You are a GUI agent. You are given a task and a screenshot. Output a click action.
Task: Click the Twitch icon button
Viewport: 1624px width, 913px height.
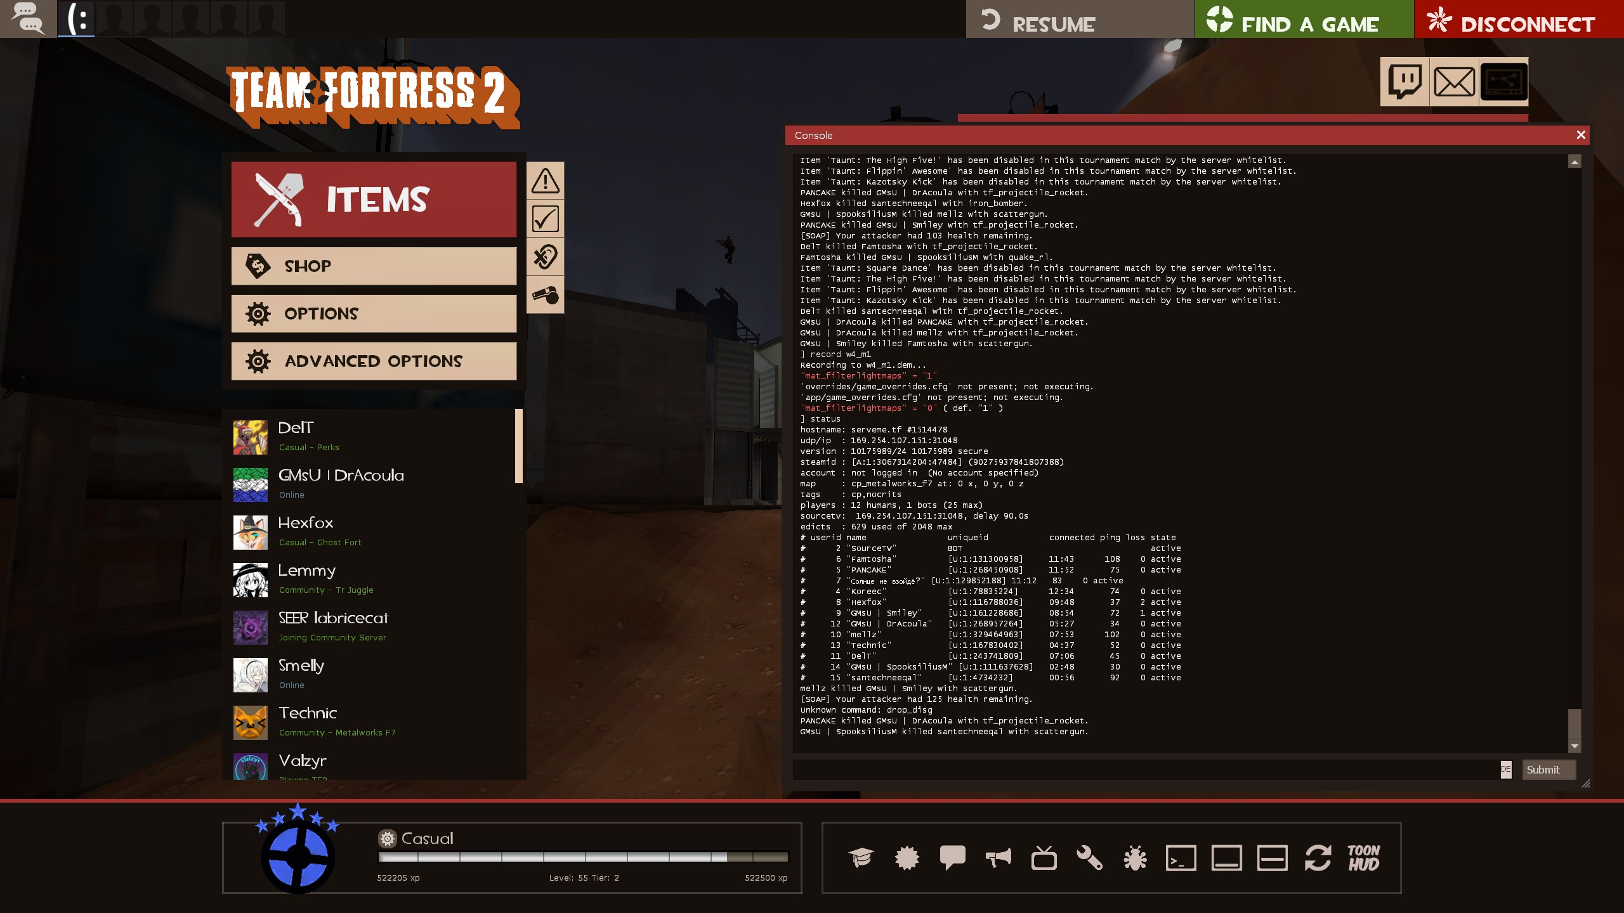(1405, 82)
